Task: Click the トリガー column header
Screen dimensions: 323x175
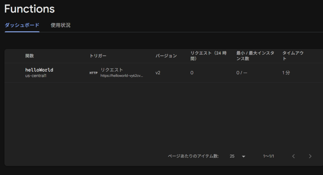Action: coord(98,56)
